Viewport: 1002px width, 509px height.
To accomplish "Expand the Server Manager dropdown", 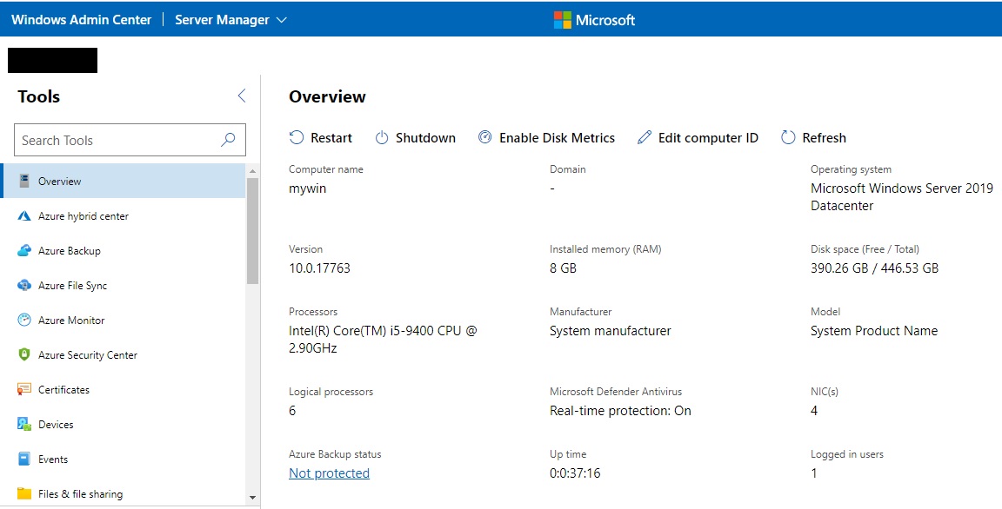I will coord(230,17).
